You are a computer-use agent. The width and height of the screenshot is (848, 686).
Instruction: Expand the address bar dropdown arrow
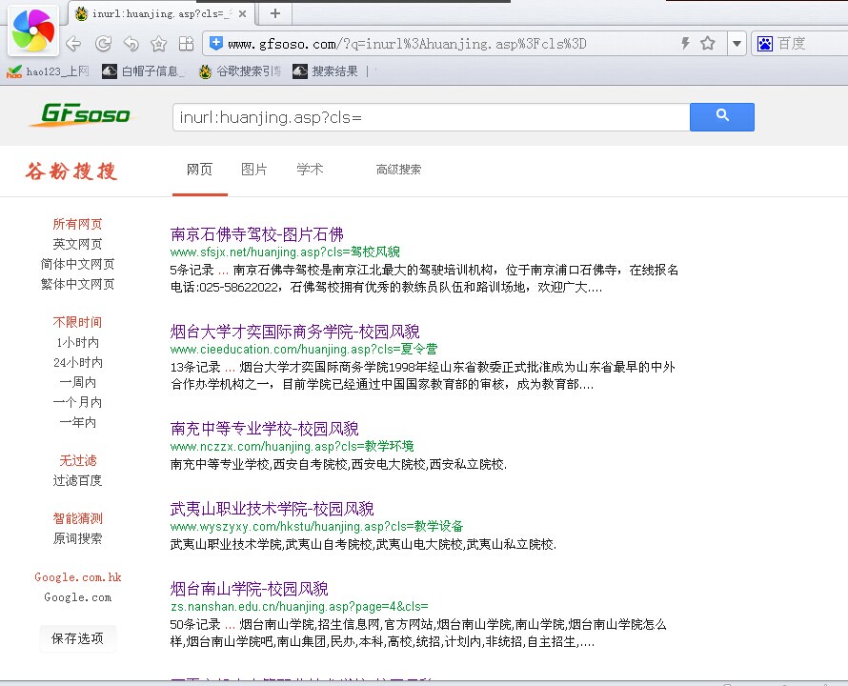coord(737,43)
